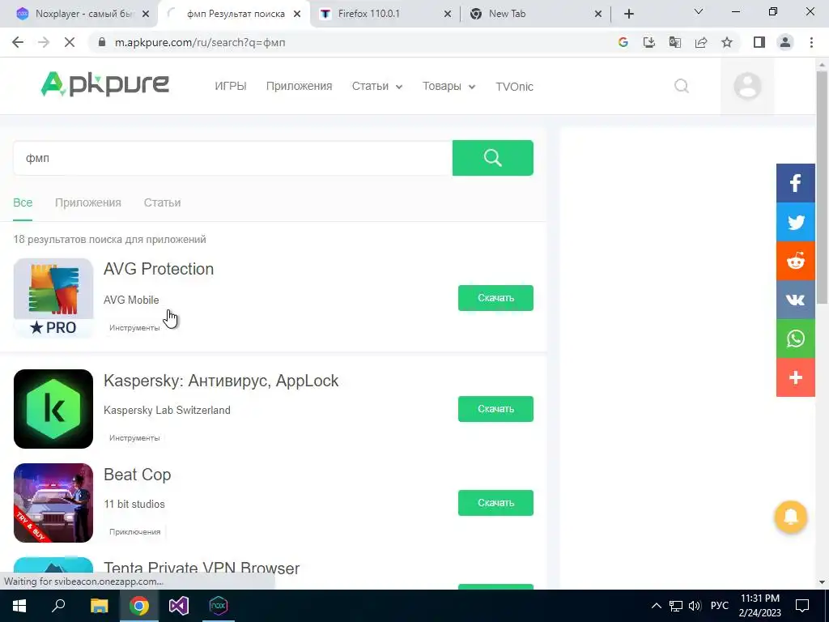Go back to the previous page
829x622 pixels.
18,42
